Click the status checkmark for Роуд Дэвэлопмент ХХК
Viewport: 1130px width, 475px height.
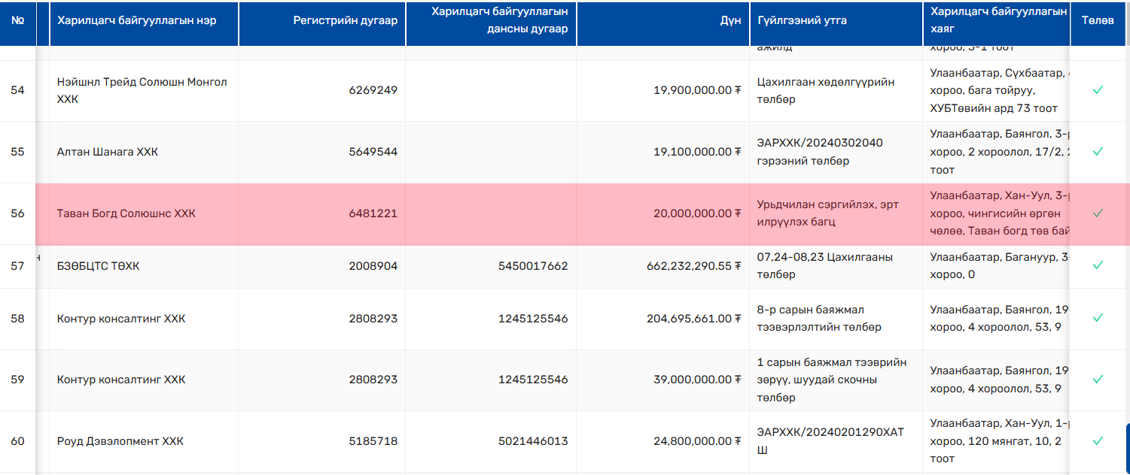(x=1098, y=441)
